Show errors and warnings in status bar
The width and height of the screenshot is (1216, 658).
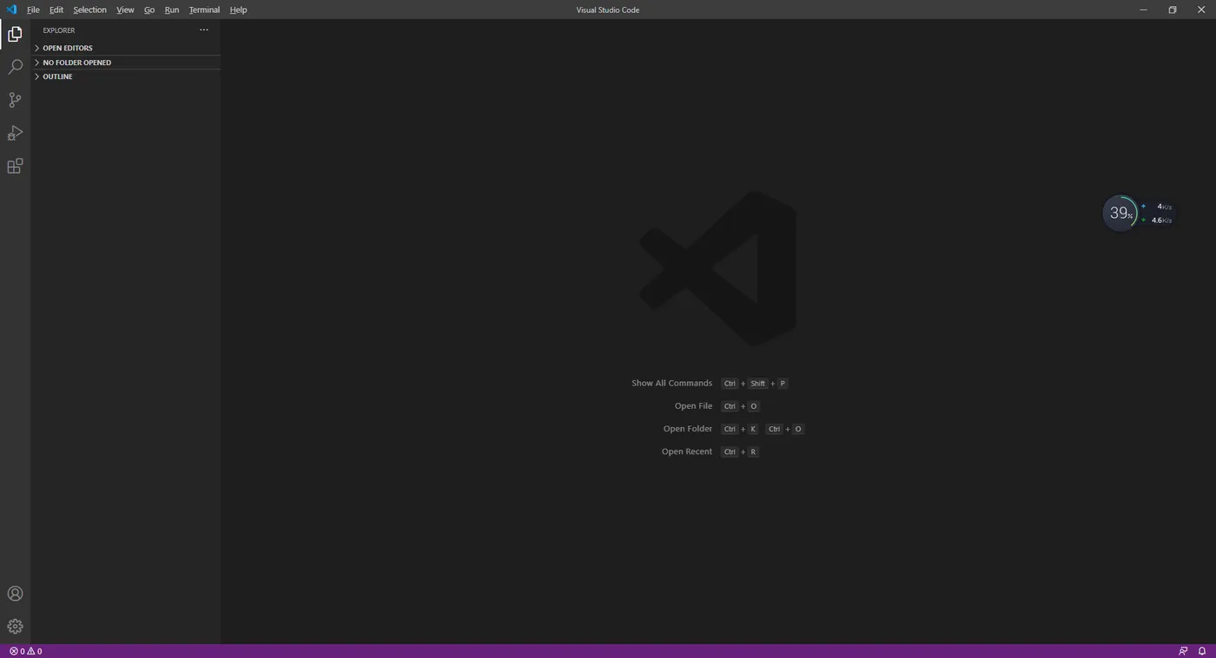[26, 651]
